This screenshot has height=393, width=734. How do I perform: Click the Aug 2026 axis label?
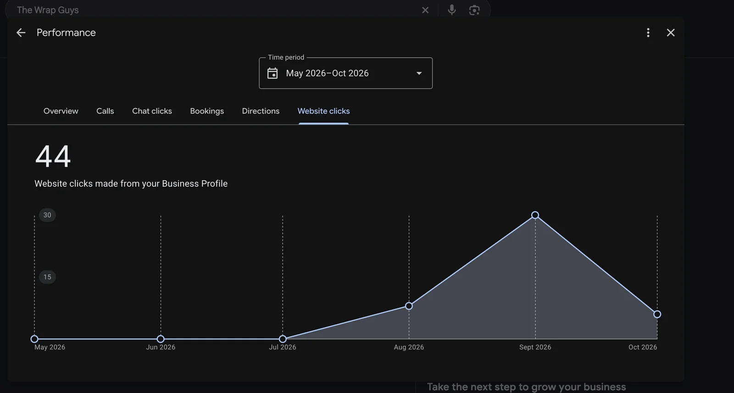409,347
